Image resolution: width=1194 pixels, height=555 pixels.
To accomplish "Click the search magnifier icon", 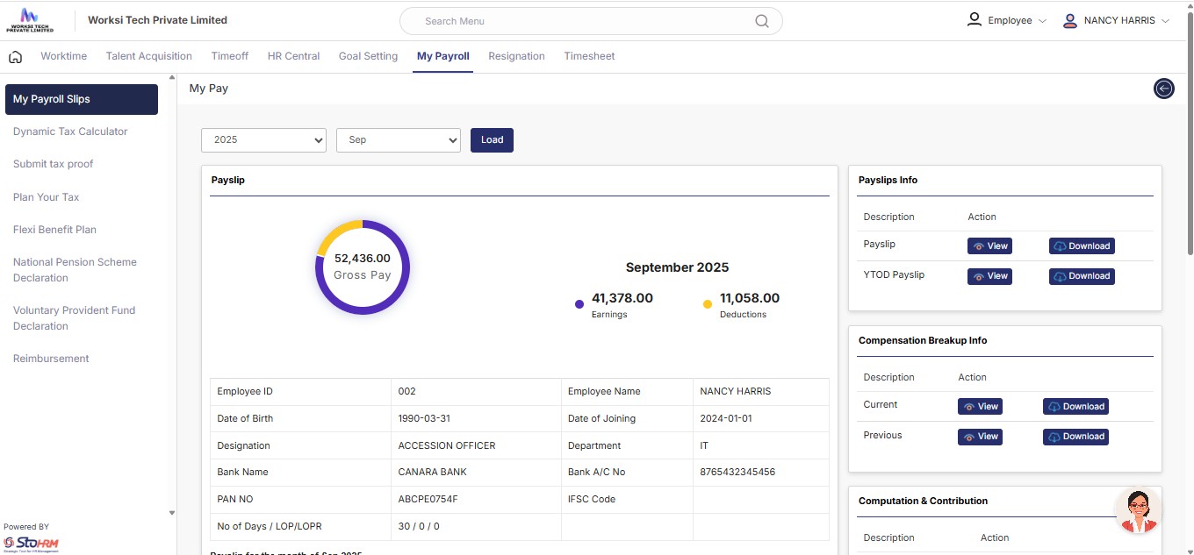I will [761, 21].
